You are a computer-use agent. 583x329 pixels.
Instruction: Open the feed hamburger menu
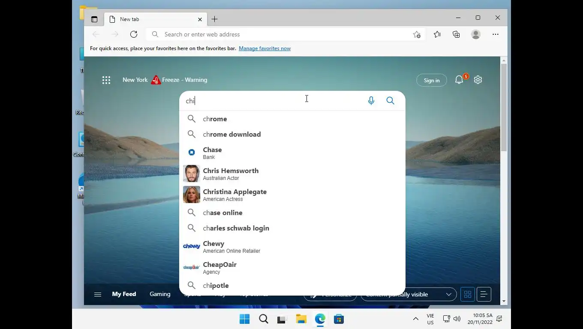coord(98,294)
